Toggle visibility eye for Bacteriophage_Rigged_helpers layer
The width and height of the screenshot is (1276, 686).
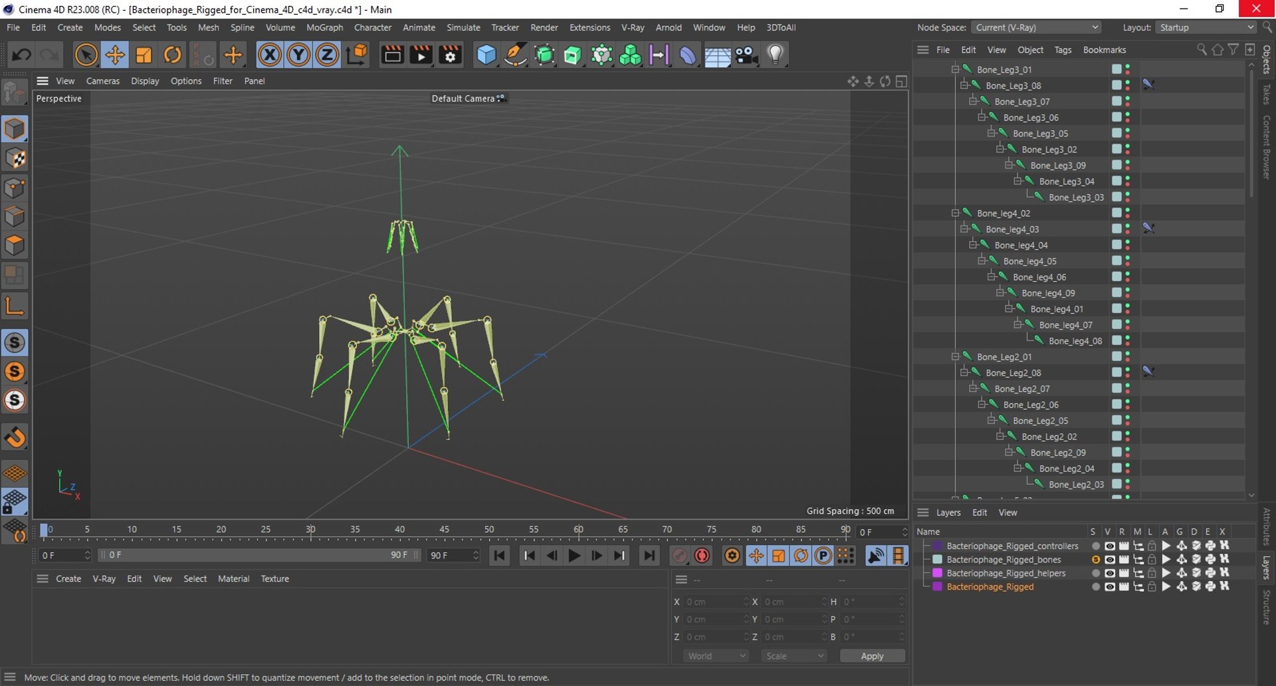1109,573
